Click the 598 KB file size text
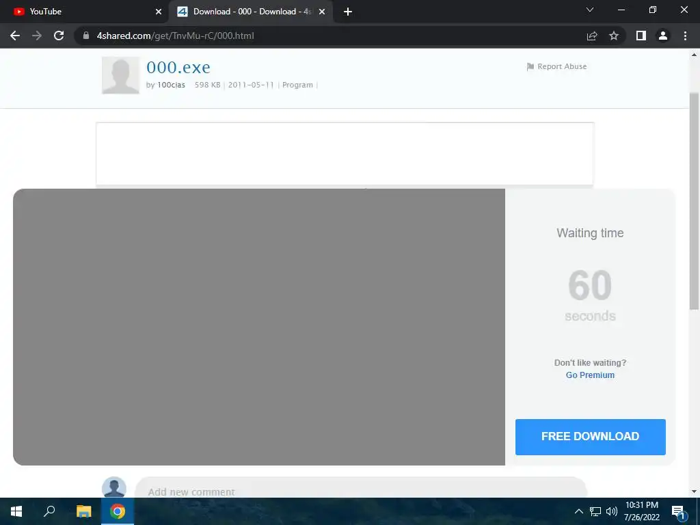The image size is (700, 525). pos(208,85)
